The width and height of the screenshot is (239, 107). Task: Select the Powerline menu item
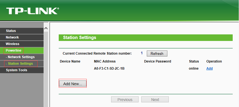click(22, 50)
